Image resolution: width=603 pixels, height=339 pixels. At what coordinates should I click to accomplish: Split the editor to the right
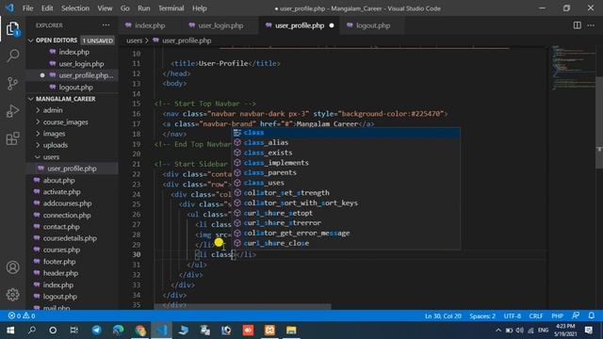pyautogui.click(x=577, y=25)
